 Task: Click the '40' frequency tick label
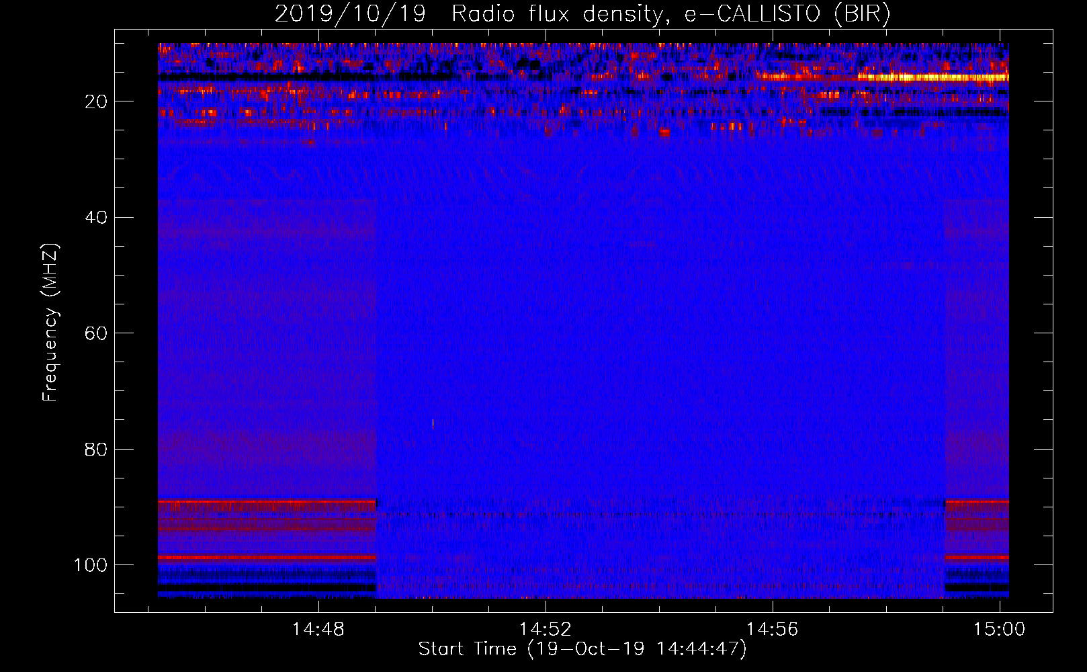96,218
